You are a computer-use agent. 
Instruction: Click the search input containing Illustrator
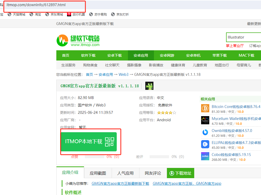point(243,37)
